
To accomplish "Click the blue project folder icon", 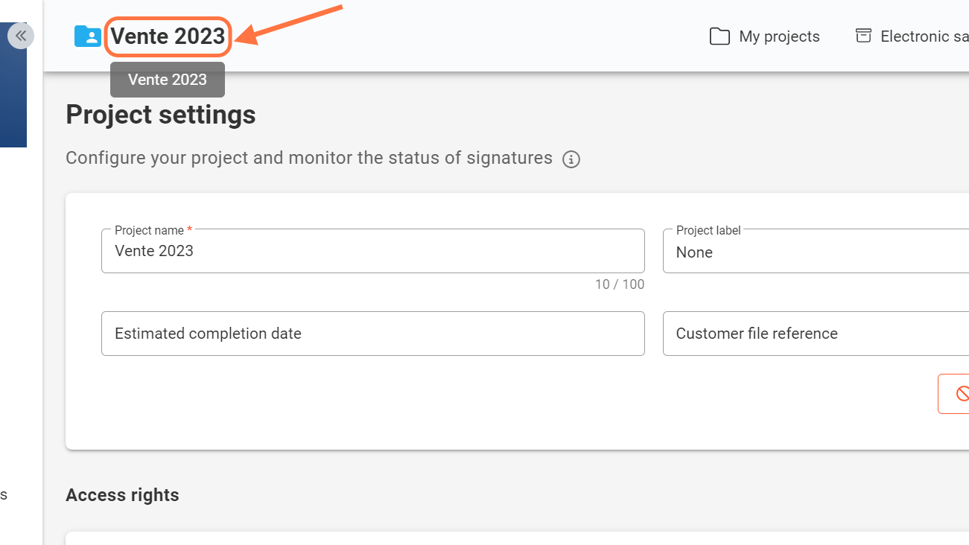I will coord(87,36).
